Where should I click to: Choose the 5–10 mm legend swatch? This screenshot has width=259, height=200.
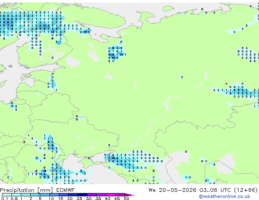(x=45, y=195)
